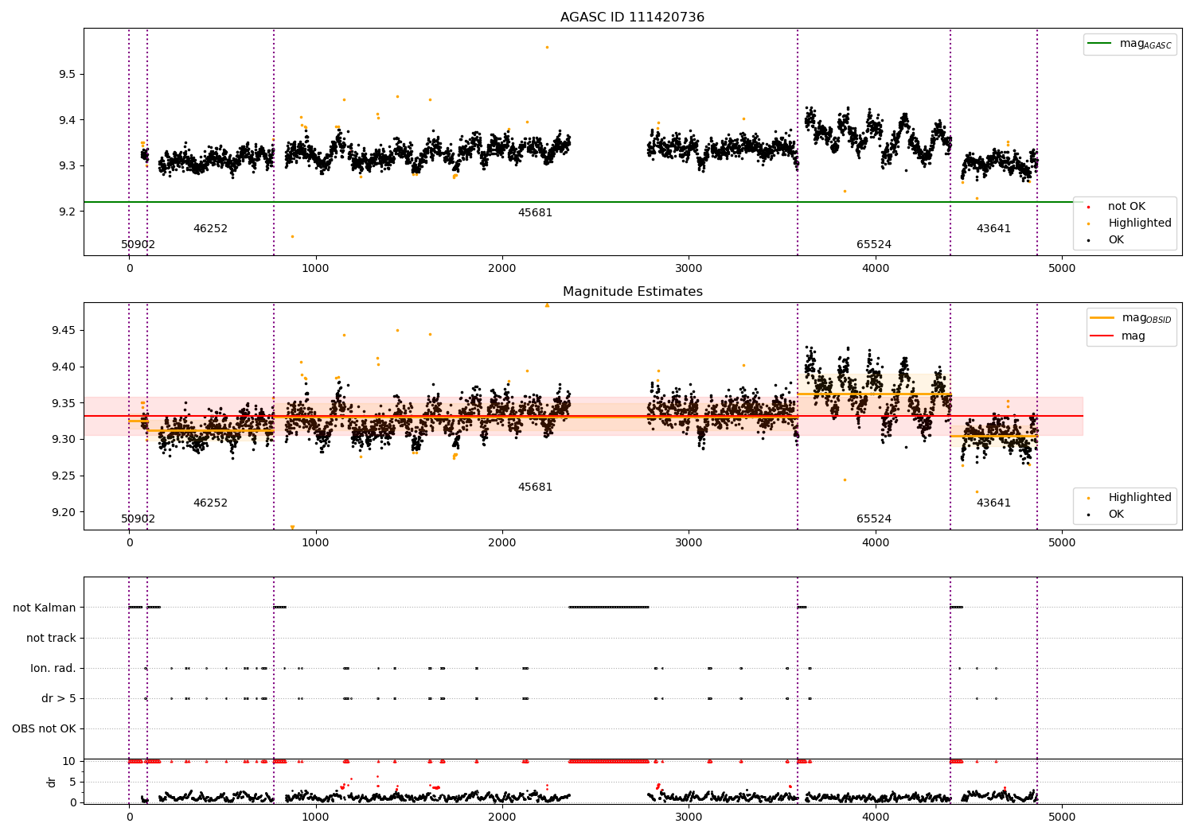Click the 9.25 y-axis tick label
Screen dimensions: 1194x835
pos(64,476)
